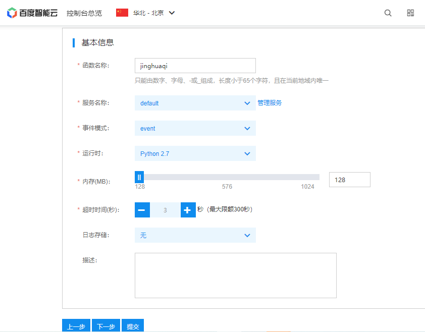Open the 服务名称 default dropdown
425x332 pixels.
(195, 103)
